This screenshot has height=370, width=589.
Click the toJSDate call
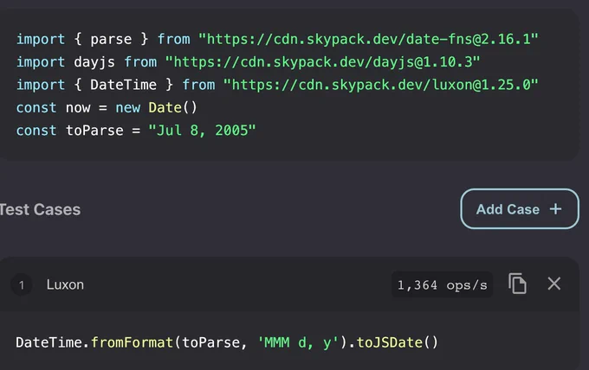click(397, 342)
